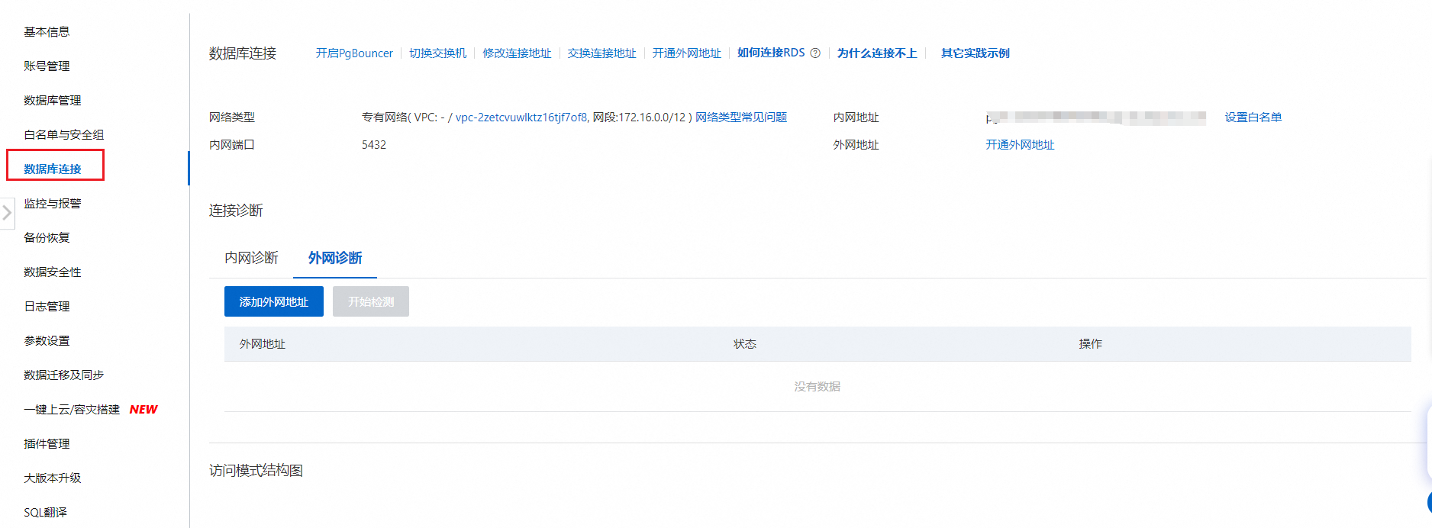Click the 开启PgBouncer link

[354, 53]
